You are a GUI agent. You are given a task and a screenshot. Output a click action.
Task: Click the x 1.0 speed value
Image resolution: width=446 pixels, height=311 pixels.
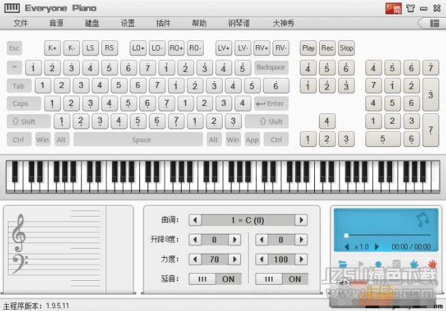click(x=361, y=247)
